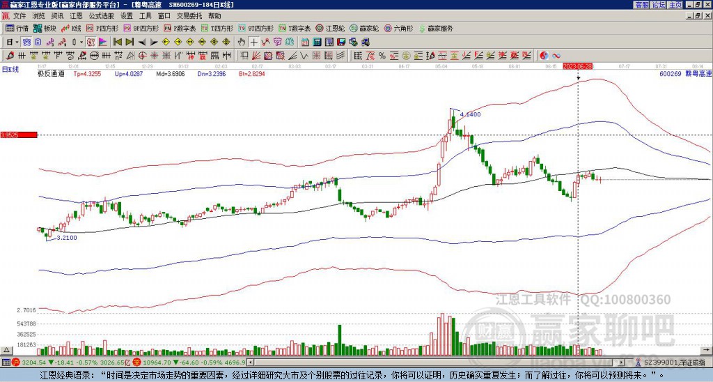Expand the candlestick chart type dropdown arrow
The image size is (713, 382).
[x=81, y=43]
